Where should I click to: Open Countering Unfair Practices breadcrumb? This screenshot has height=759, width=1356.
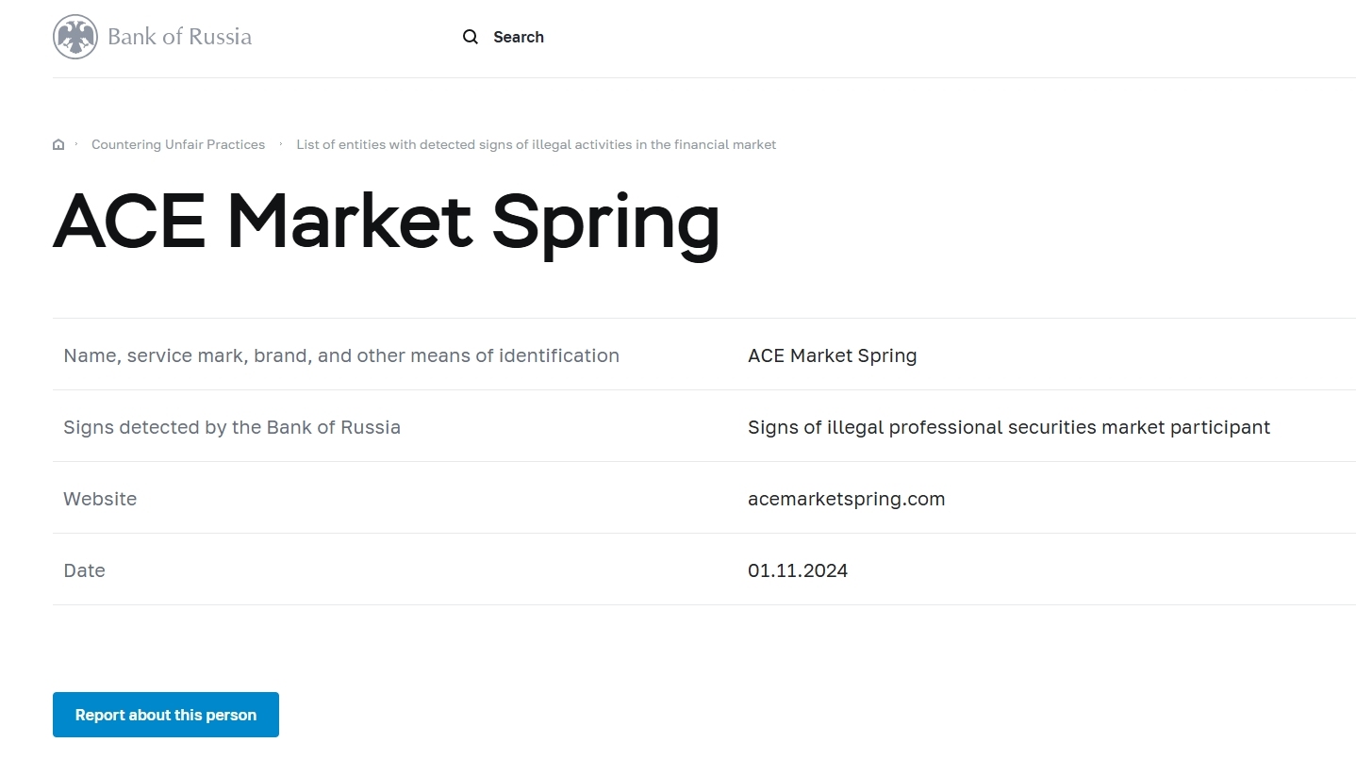(178, 145)
